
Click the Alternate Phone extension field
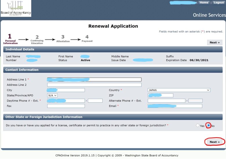coord(196,101)
